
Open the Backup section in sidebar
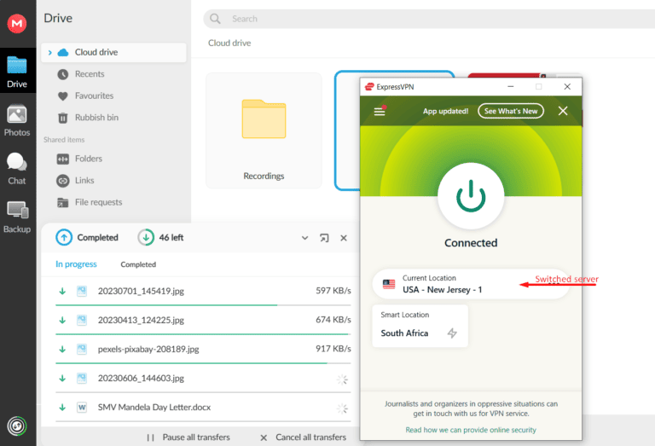point(17,217)
